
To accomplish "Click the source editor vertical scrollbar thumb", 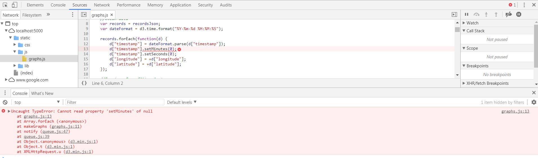I will coord(457,30).
